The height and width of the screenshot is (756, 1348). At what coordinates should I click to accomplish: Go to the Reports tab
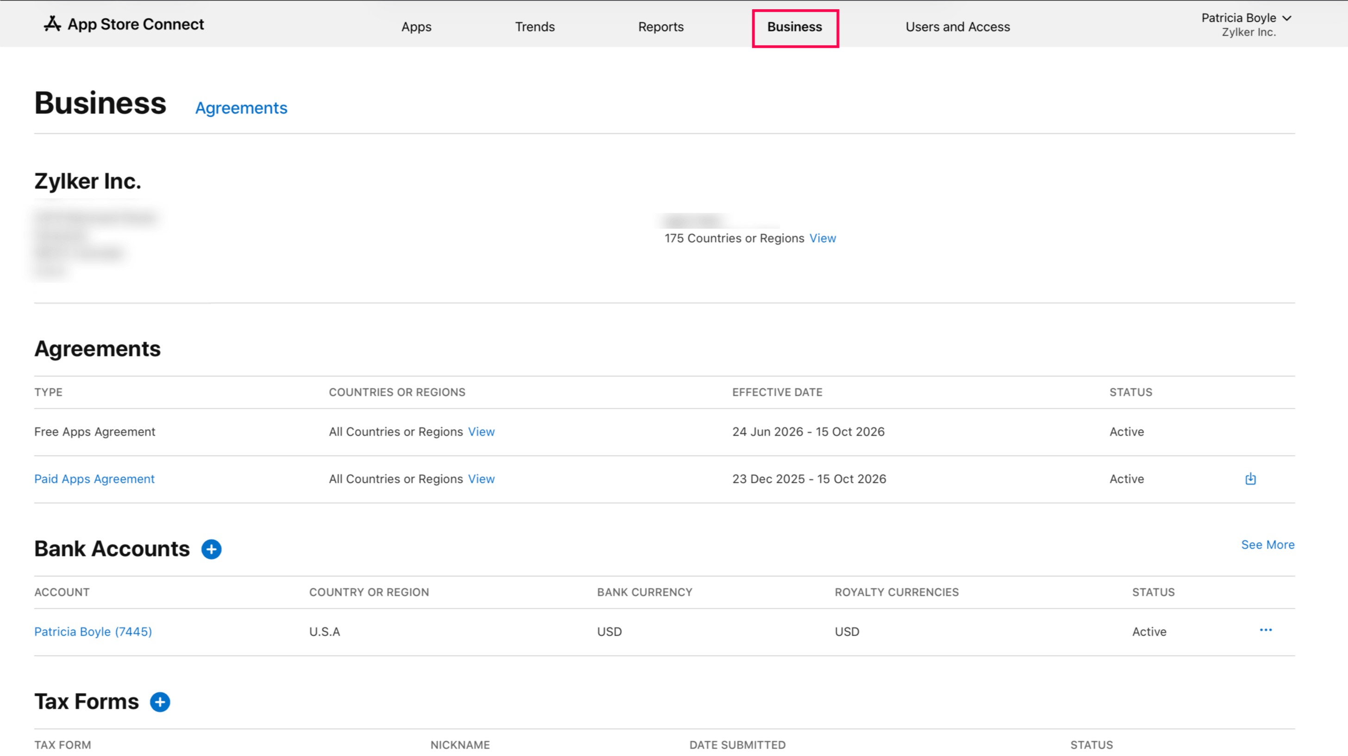[x=661, y=27]
